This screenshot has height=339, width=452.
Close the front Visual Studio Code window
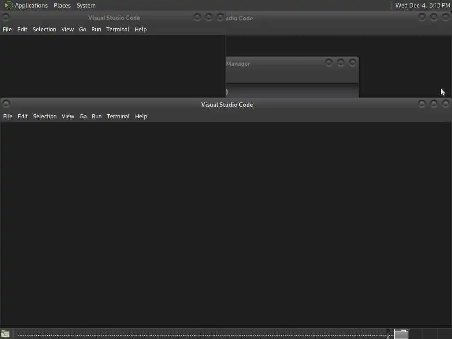coord(446,104)
